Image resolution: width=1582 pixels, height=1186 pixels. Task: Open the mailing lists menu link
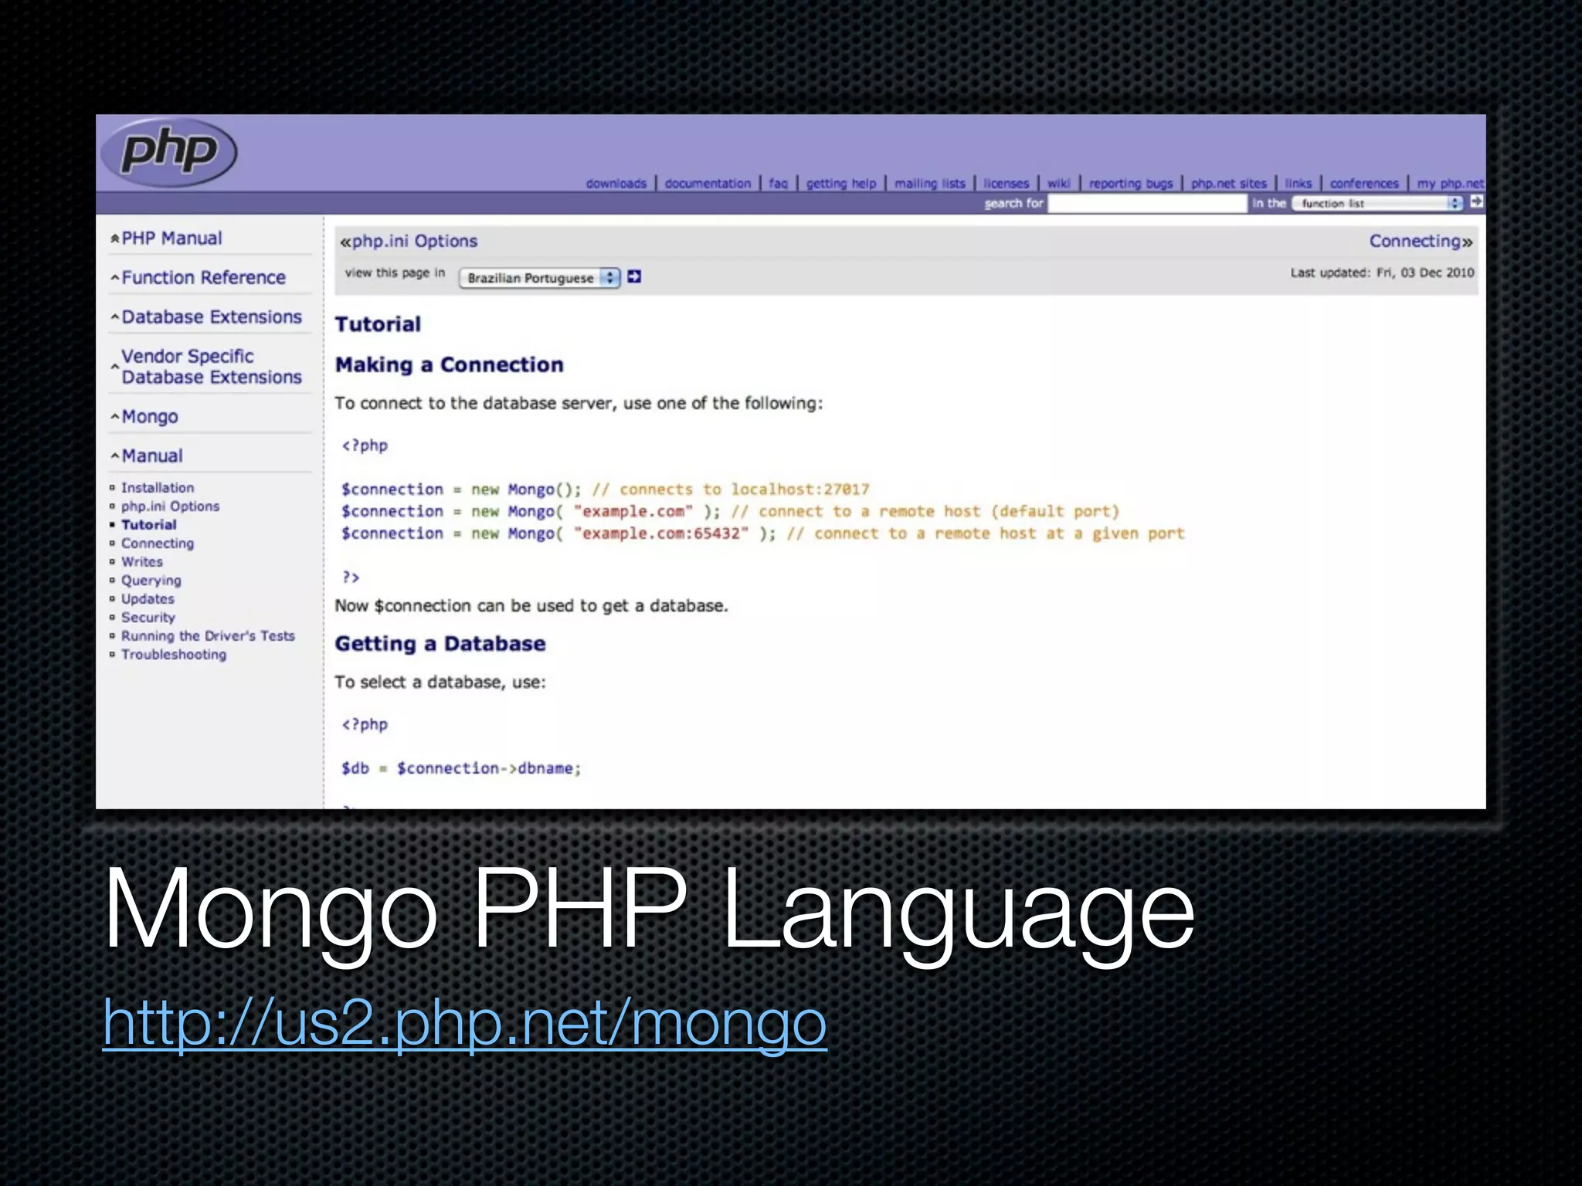pos(930,184)
